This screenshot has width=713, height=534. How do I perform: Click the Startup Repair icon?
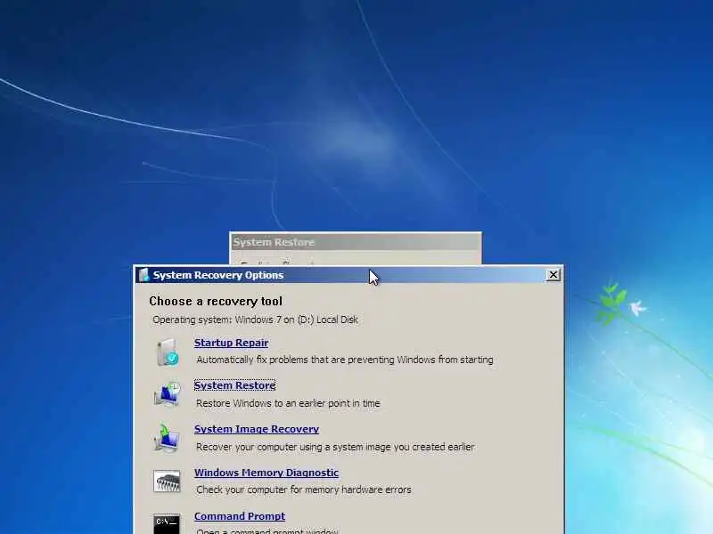click(168, 352)
